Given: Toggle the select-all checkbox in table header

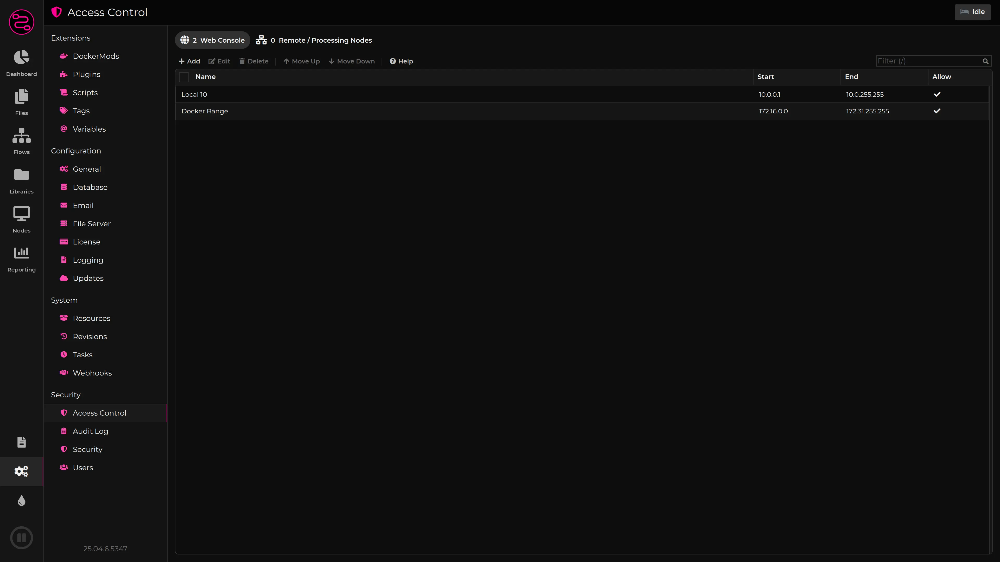Looking at the screenshot, I should pyautogui.click(x=184, y=77).
